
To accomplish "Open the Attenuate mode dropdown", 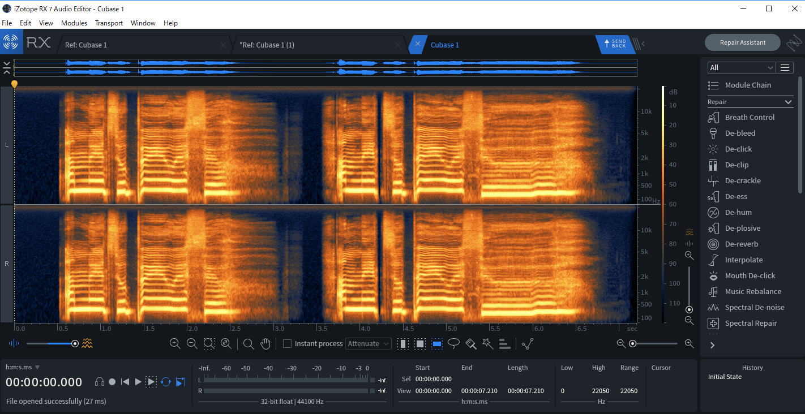I will pyautogui.click(x=369, y=343).
